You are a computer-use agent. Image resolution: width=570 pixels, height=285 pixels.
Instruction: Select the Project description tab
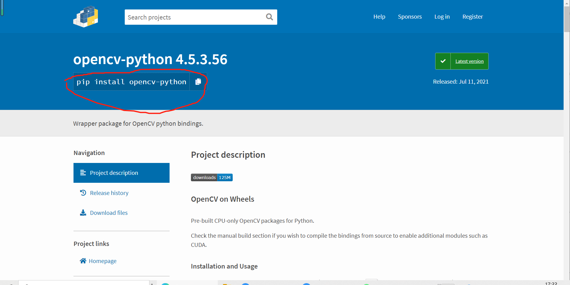[x=121, y=173]
